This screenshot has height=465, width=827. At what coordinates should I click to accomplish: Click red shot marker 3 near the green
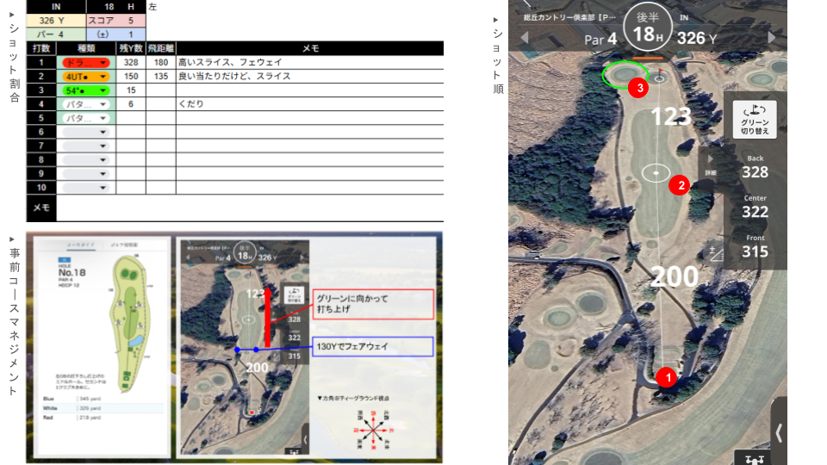tap(637, 87)
